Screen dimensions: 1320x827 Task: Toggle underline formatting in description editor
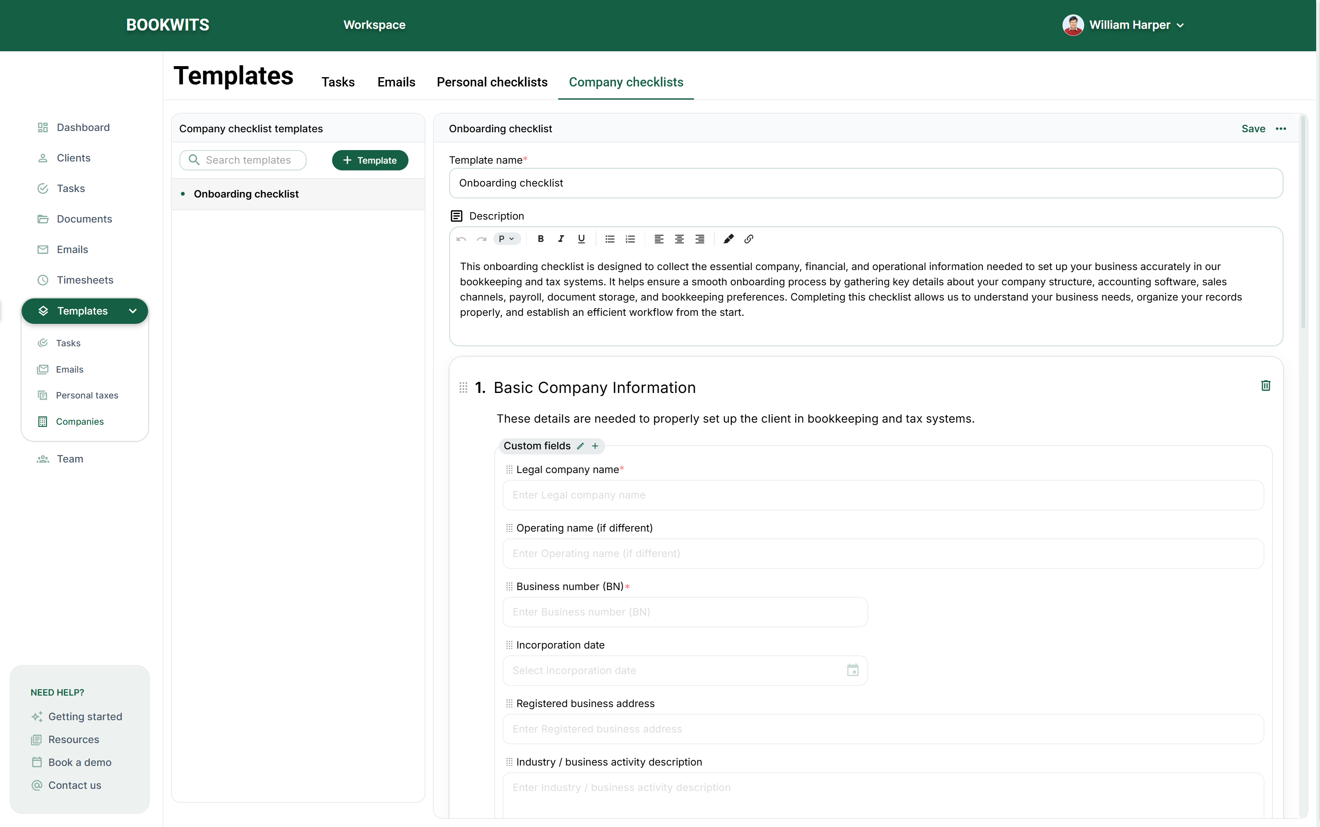click(581, 239)
